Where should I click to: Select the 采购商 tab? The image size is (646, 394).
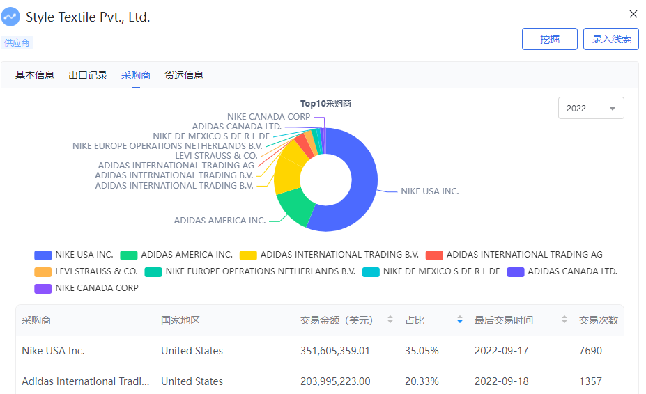pos(136,75)
